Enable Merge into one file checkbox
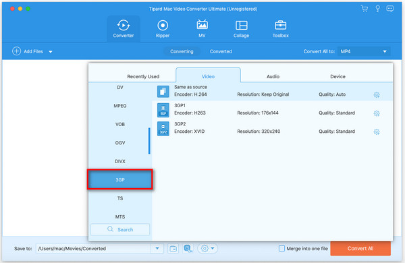 pos(281,249)
